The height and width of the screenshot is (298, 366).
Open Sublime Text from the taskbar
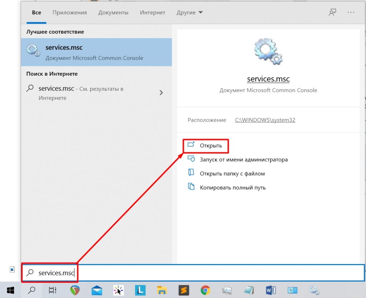(x=184, y=290)
